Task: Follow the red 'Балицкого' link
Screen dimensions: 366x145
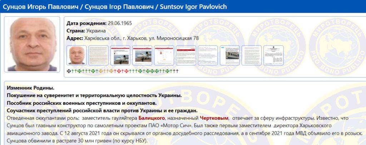Action: coord(152,118)
